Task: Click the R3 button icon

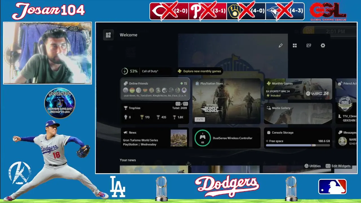Action: (x=328, y=166)
